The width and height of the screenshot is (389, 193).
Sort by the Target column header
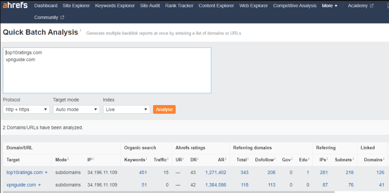13,160
